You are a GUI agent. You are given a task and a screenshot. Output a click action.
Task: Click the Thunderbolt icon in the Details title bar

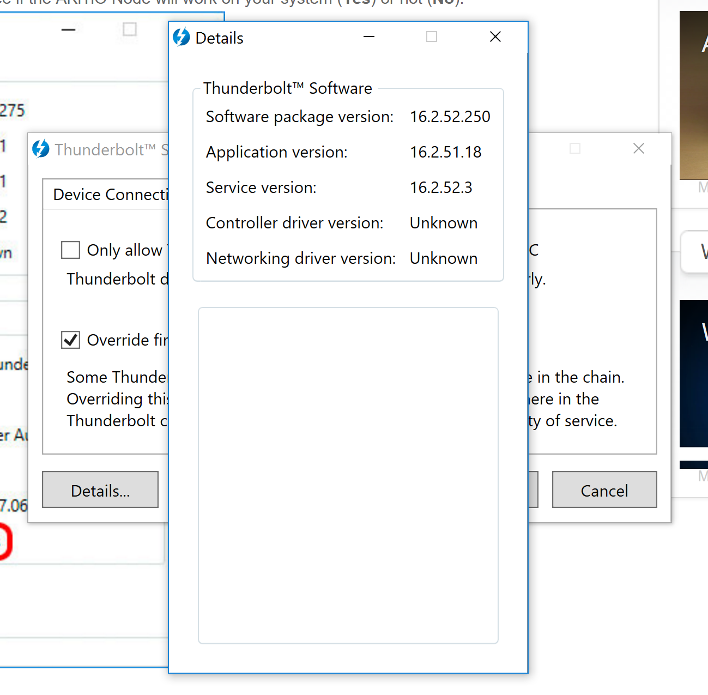[181, 37]
